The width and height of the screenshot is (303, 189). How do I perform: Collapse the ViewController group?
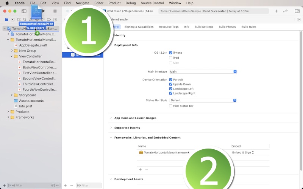12,56
